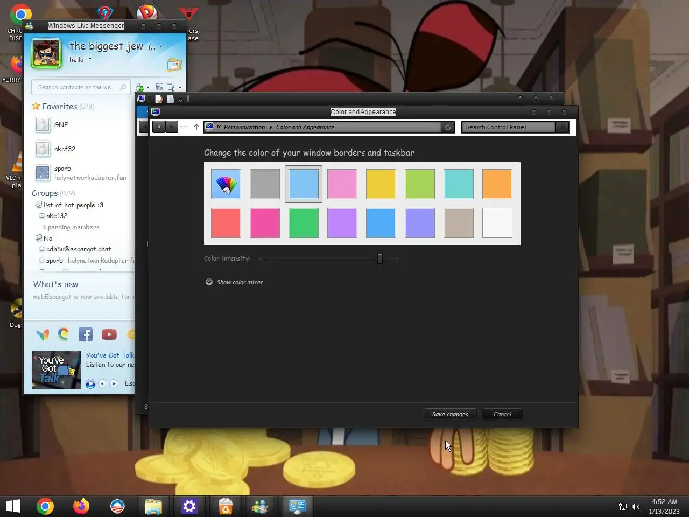Click the Add a contact icon in Messenger
Viewport: 689px width, 517px height.
pos(140,87)
